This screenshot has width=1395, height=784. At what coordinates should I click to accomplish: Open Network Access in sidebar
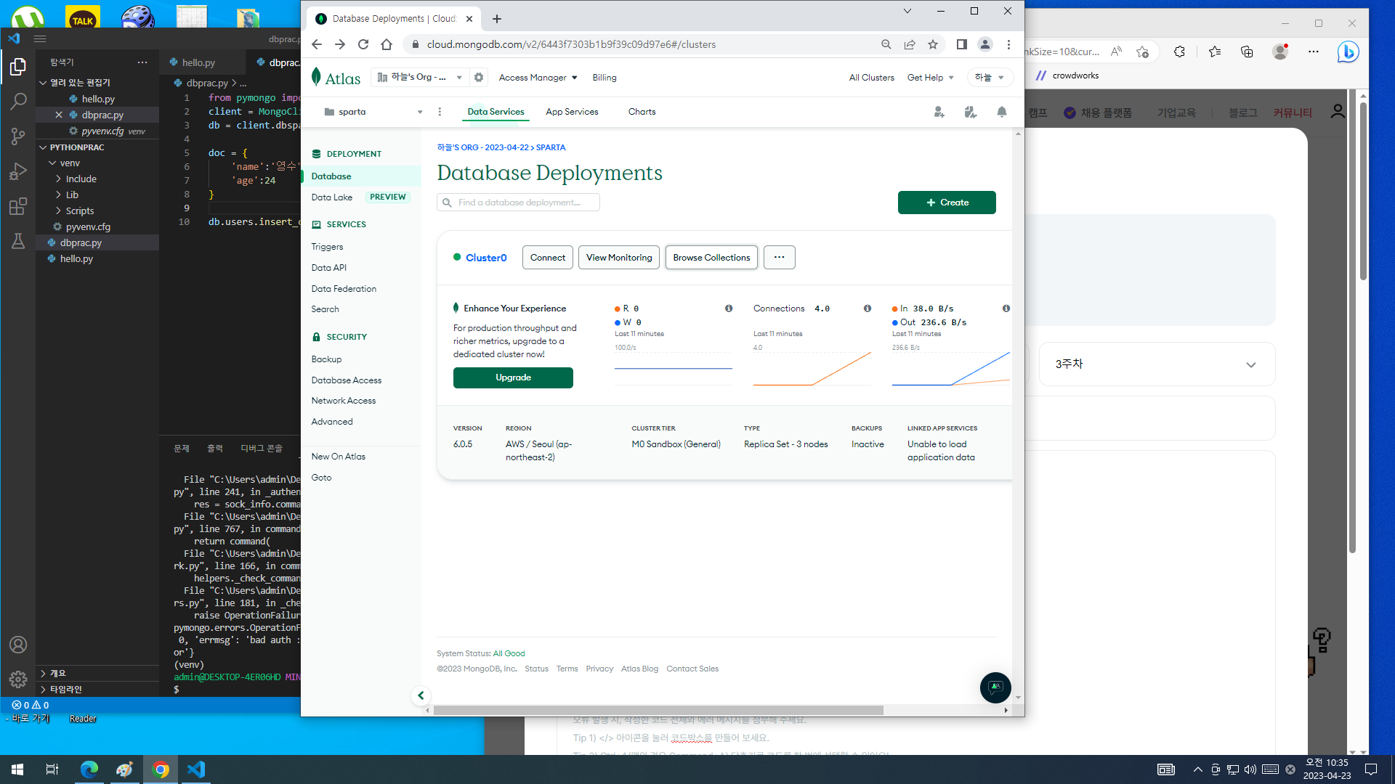tap(343, 401)
